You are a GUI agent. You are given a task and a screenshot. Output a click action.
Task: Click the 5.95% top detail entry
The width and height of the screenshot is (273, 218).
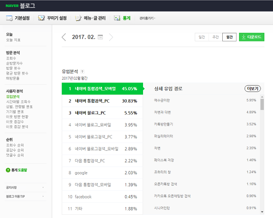[x=205, y=101]
